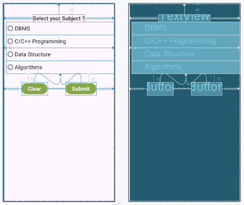Click the 32 margin label above right blueprint Button
This screenshot has width=244, height=205.
[x=218, y=79]
